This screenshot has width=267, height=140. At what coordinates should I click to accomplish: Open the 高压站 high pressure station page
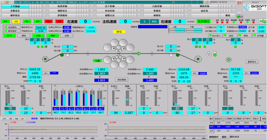point(204,11)
